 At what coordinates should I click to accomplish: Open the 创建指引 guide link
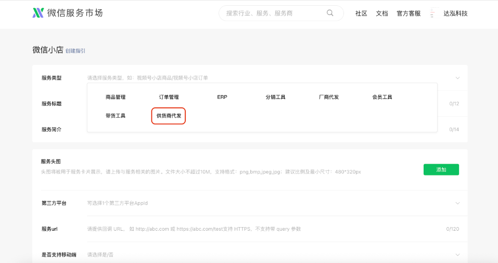pos(75,51)
